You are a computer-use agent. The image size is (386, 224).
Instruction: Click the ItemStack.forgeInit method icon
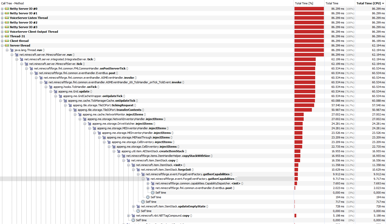coord(138,170)
